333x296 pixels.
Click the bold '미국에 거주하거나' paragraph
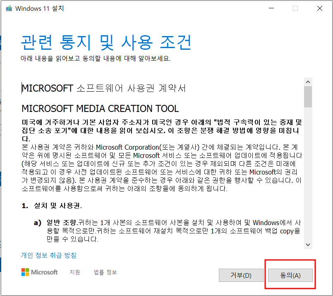click(x=162, y=130)
